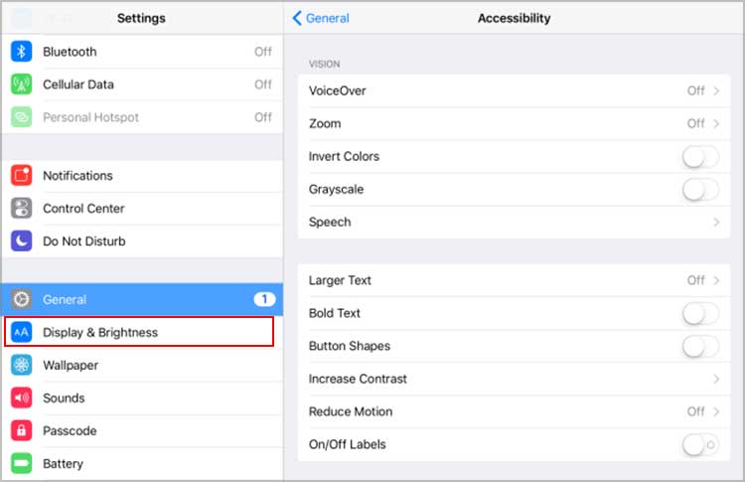
Task: Expand the Speech options chevron
Action: (x=716, y=223)
